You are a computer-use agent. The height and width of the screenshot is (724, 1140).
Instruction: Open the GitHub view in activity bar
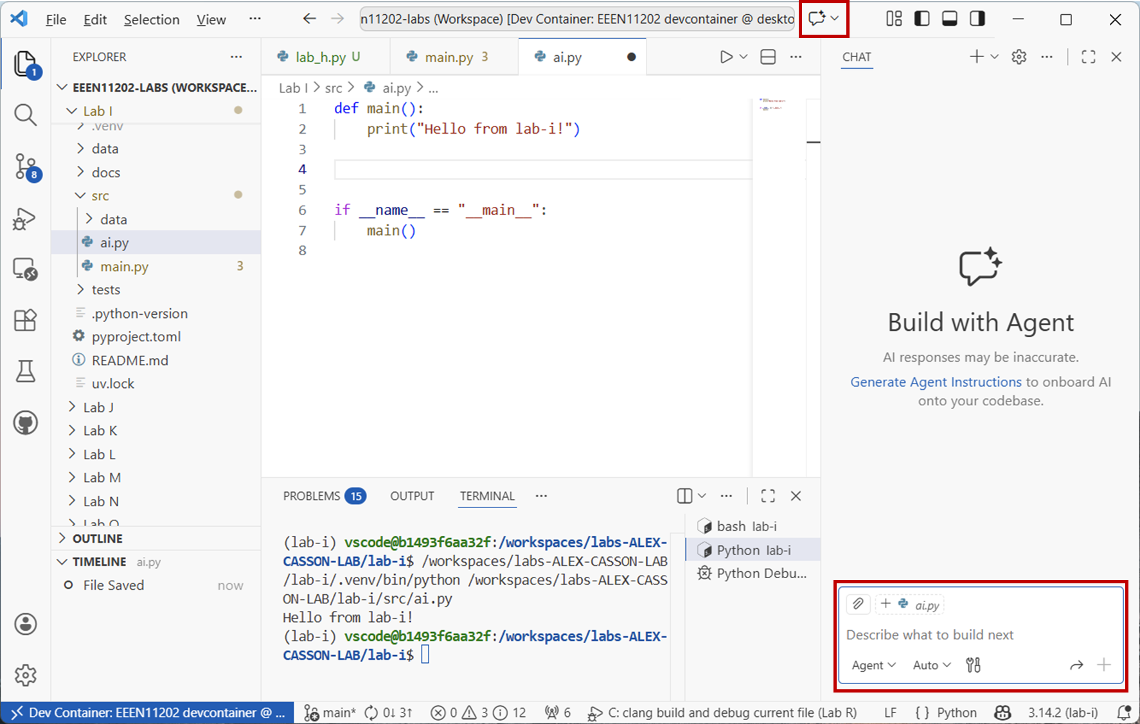point(25,423)
